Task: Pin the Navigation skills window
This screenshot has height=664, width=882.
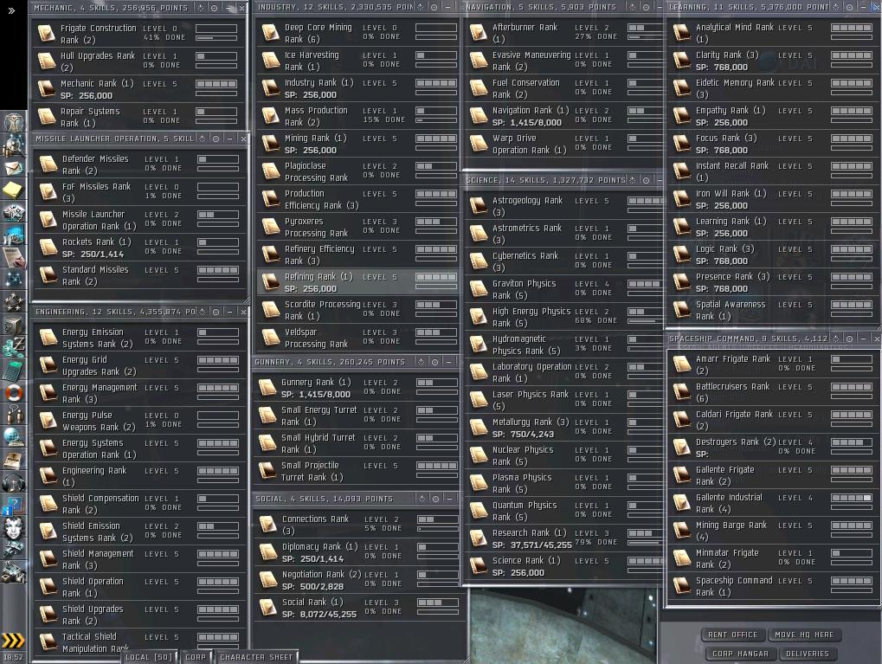Action: coord(632,7)
